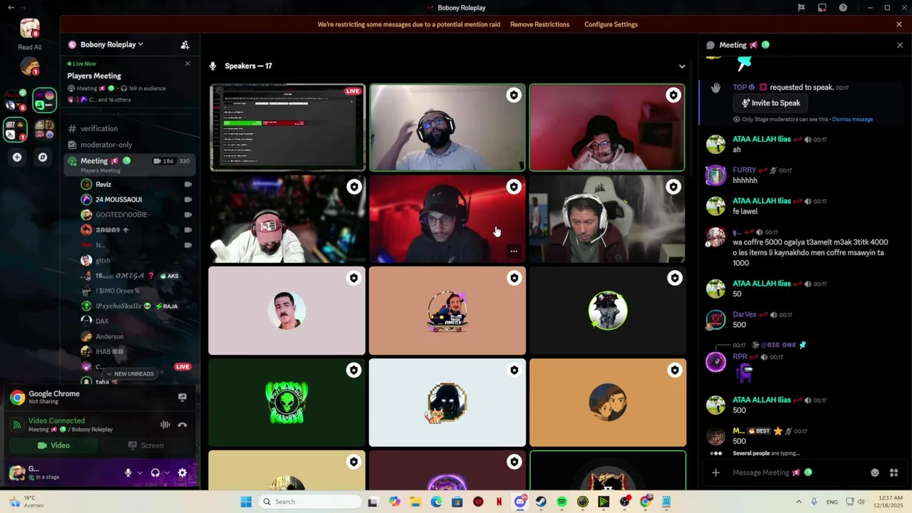Open headphone output options arrow

(x=167, y=472)
